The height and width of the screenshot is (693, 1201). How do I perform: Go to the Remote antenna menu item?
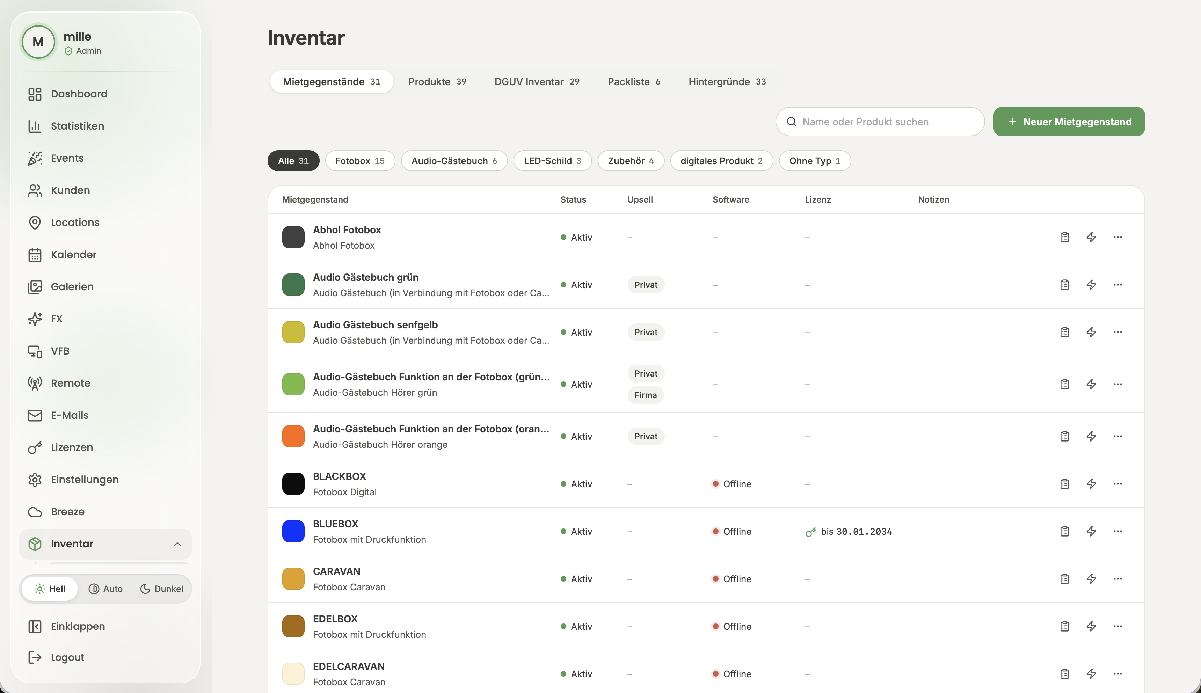(x=71, y=383)
